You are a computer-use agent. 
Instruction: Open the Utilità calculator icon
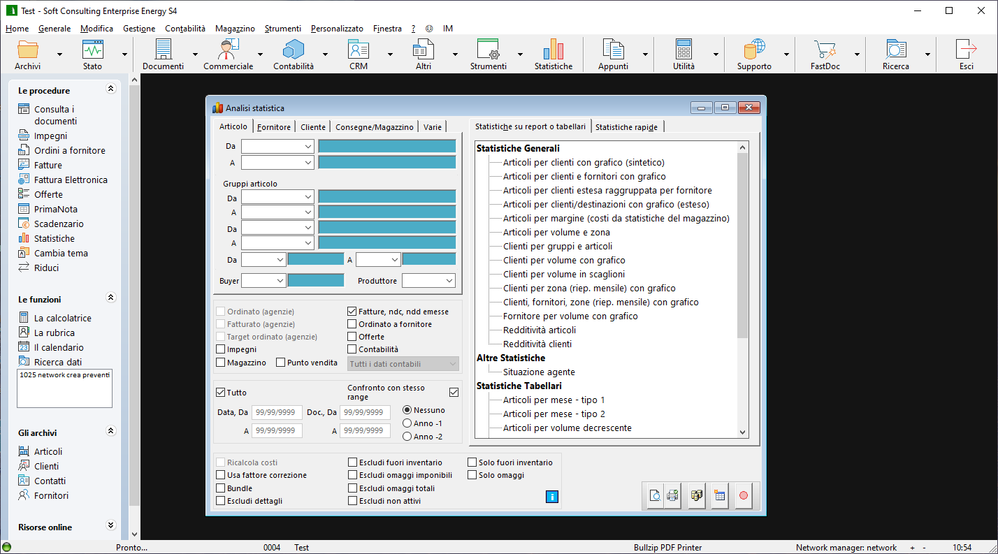[x=684, y=54]
